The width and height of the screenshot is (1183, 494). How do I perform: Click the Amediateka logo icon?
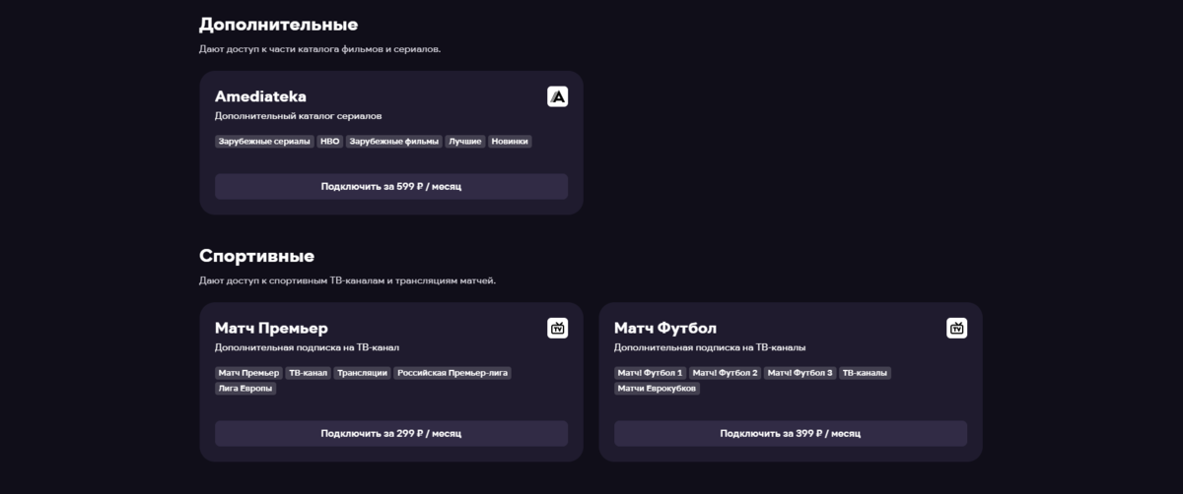click(x=558, y=96)
